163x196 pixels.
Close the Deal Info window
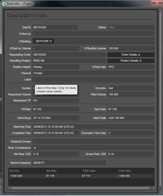tap(157, 3)
